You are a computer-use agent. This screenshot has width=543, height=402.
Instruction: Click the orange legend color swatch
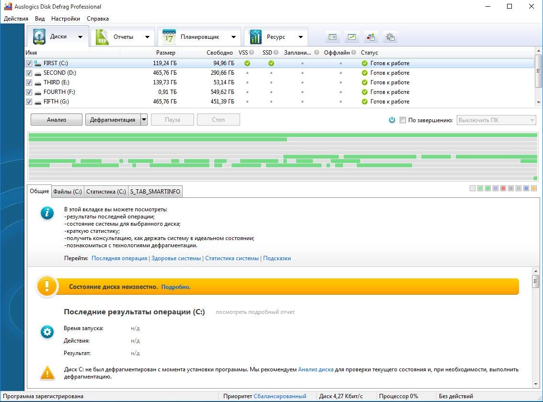533,188
